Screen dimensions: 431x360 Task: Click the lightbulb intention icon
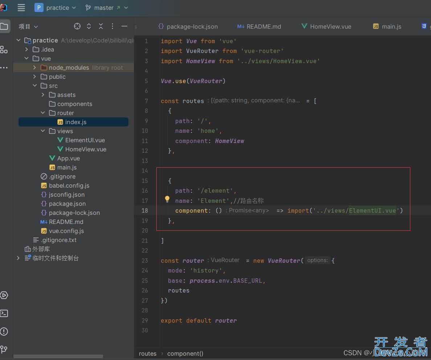click(167, 199)
